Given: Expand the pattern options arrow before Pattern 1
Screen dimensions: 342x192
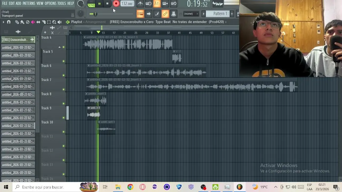Looking at the screenshot, I should click(203, 14).
